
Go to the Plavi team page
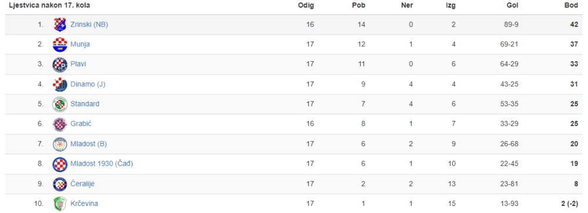coord(78,64)
